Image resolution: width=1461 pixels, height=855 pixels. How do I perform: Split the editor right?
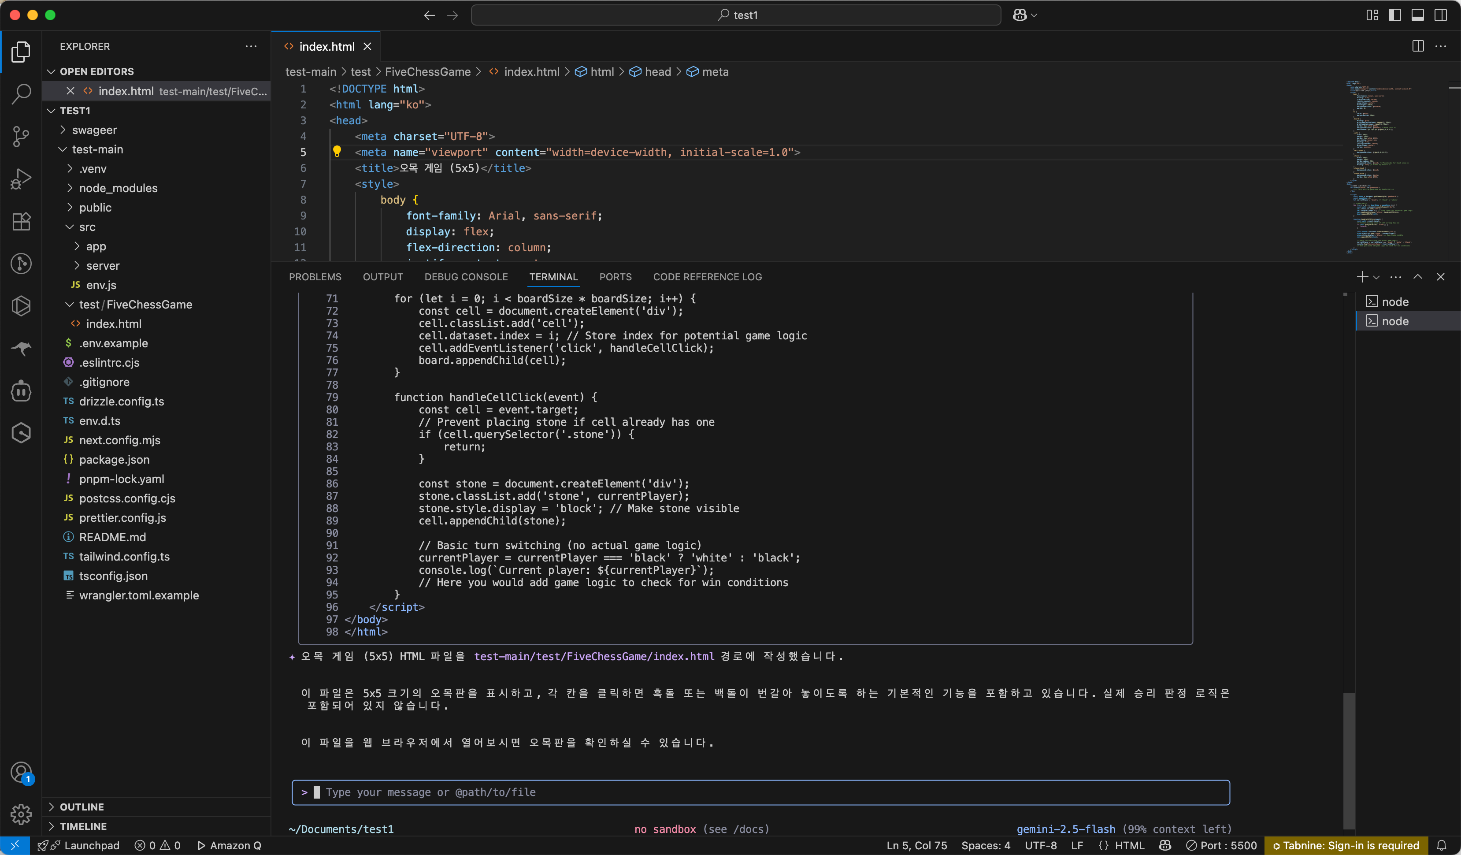[x=1417, y=46]
